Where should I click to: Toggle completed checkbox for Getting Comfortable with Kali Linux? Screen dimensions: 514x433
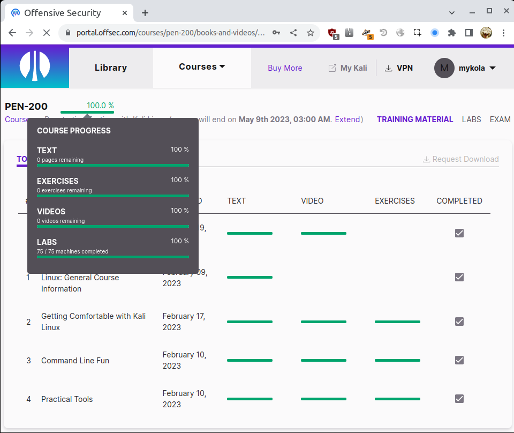459,322
